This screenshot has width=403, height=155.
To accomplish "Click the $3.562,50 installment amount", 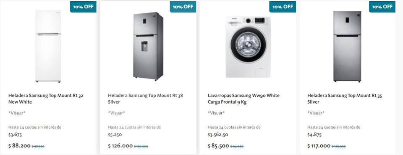I will coord(218,135).
